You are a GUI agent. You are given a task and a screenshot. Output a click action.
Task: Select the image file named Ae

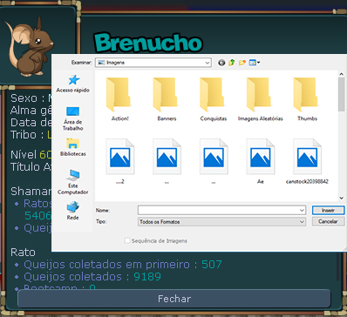(x=261, y=161)
